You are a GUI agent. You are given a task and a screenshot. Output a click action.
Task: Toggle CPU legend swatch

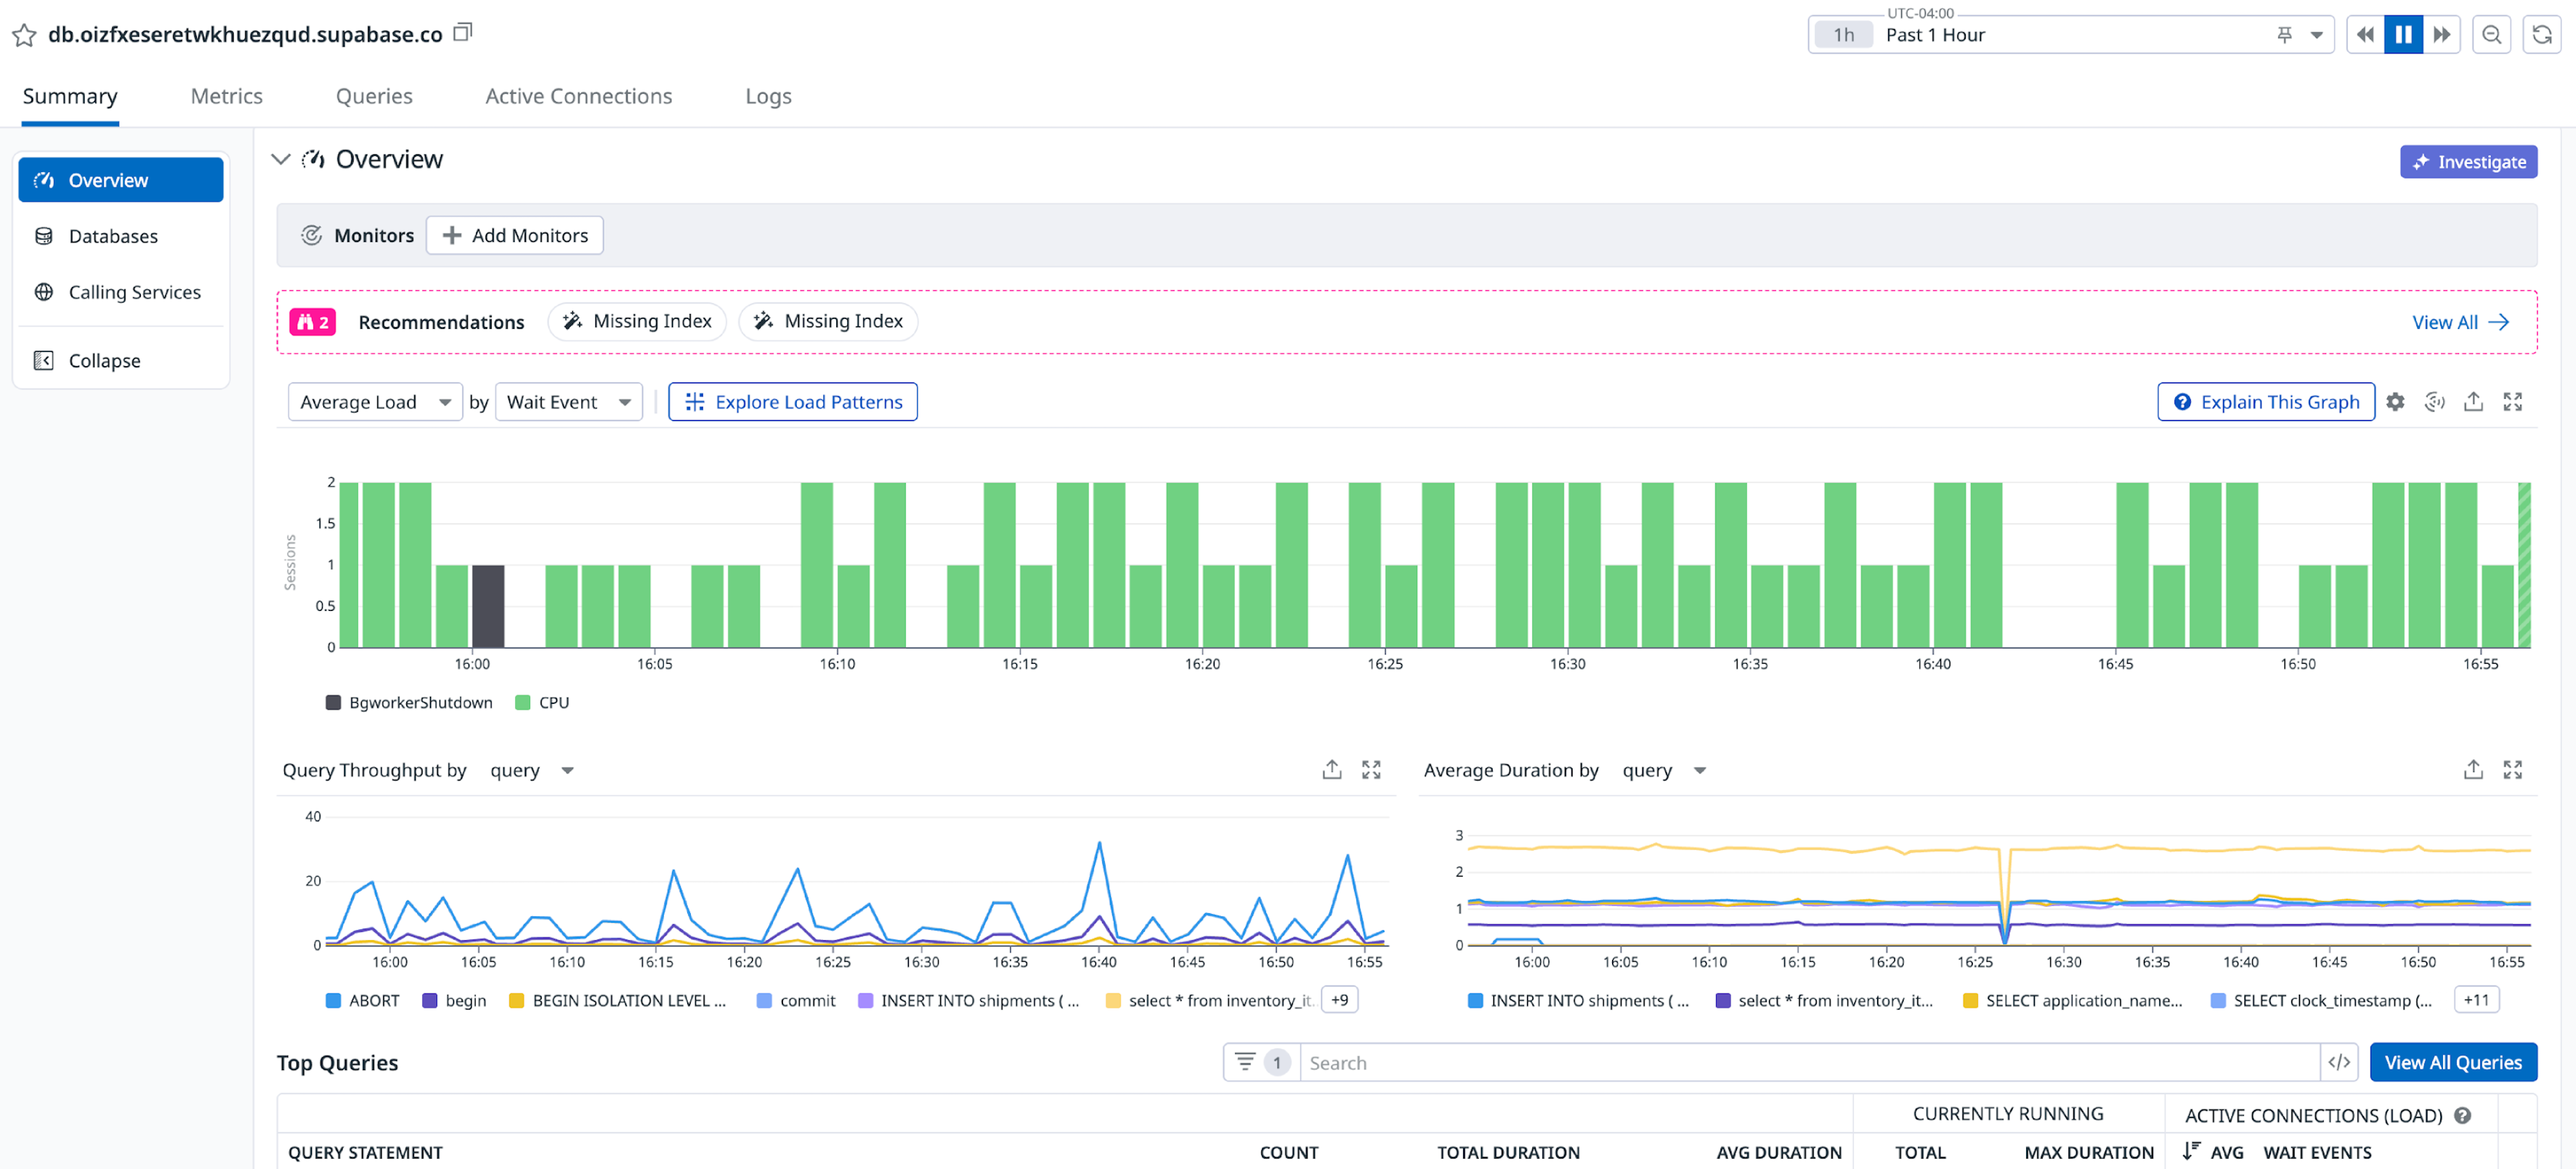[522, 703]
